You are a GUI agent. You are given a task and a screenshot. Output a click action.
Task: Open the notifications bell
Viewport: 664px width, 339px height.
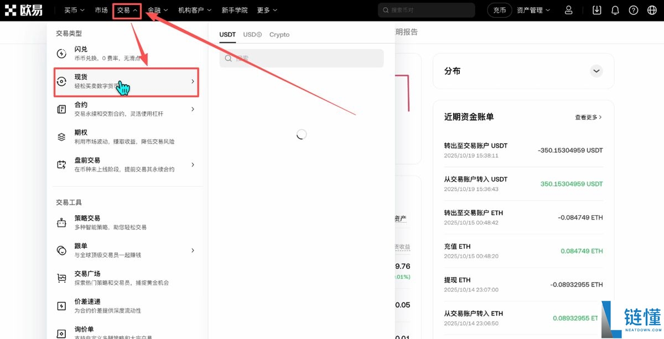pos(615,9)
